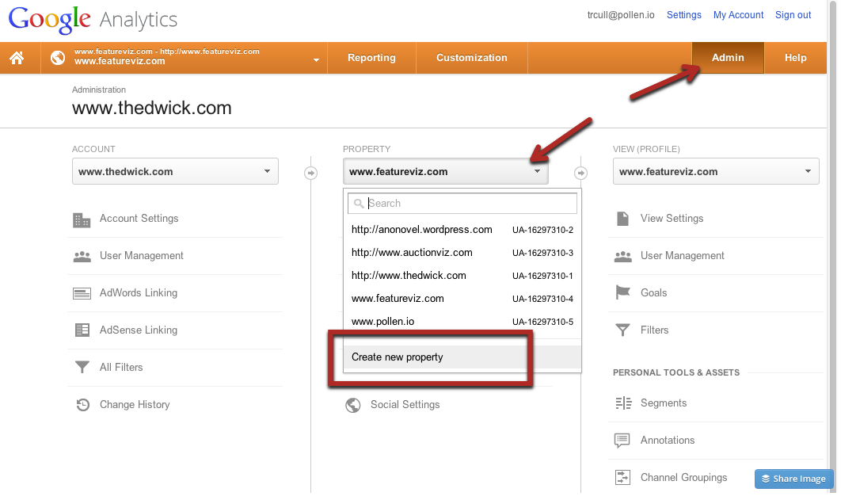
Task: Click the Share Image button
Action: pyautogui.click(x=793, y=479)
